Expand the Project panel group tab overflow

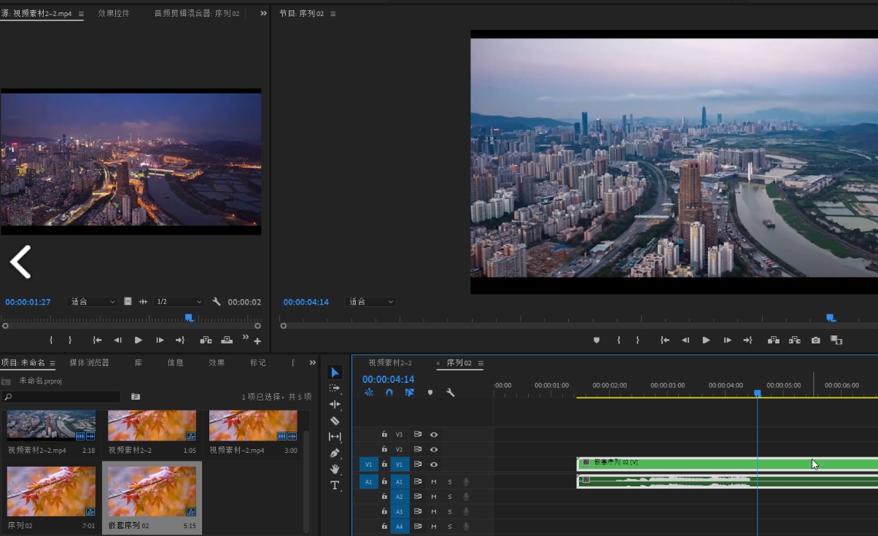313,362
